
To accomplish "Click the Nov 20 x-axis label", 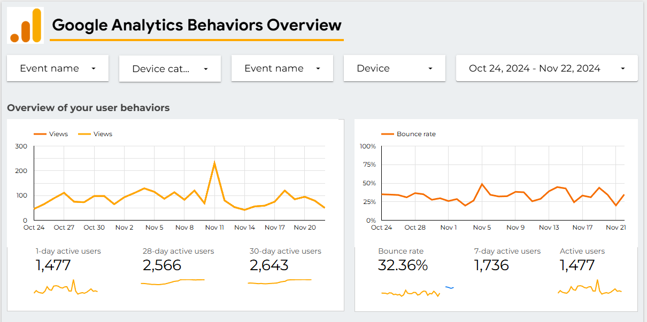I will [x=305, y=227].
